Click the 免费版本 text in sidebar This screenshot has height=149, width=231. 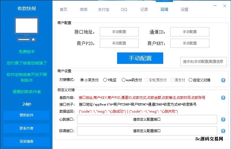point(27,52)
